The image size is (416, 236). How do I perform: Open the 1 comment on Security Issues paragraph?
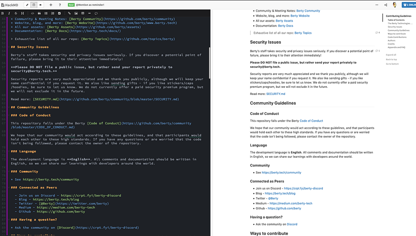(378, 51)
